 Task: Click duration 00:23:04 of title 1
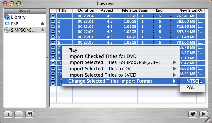coord(86,16)
